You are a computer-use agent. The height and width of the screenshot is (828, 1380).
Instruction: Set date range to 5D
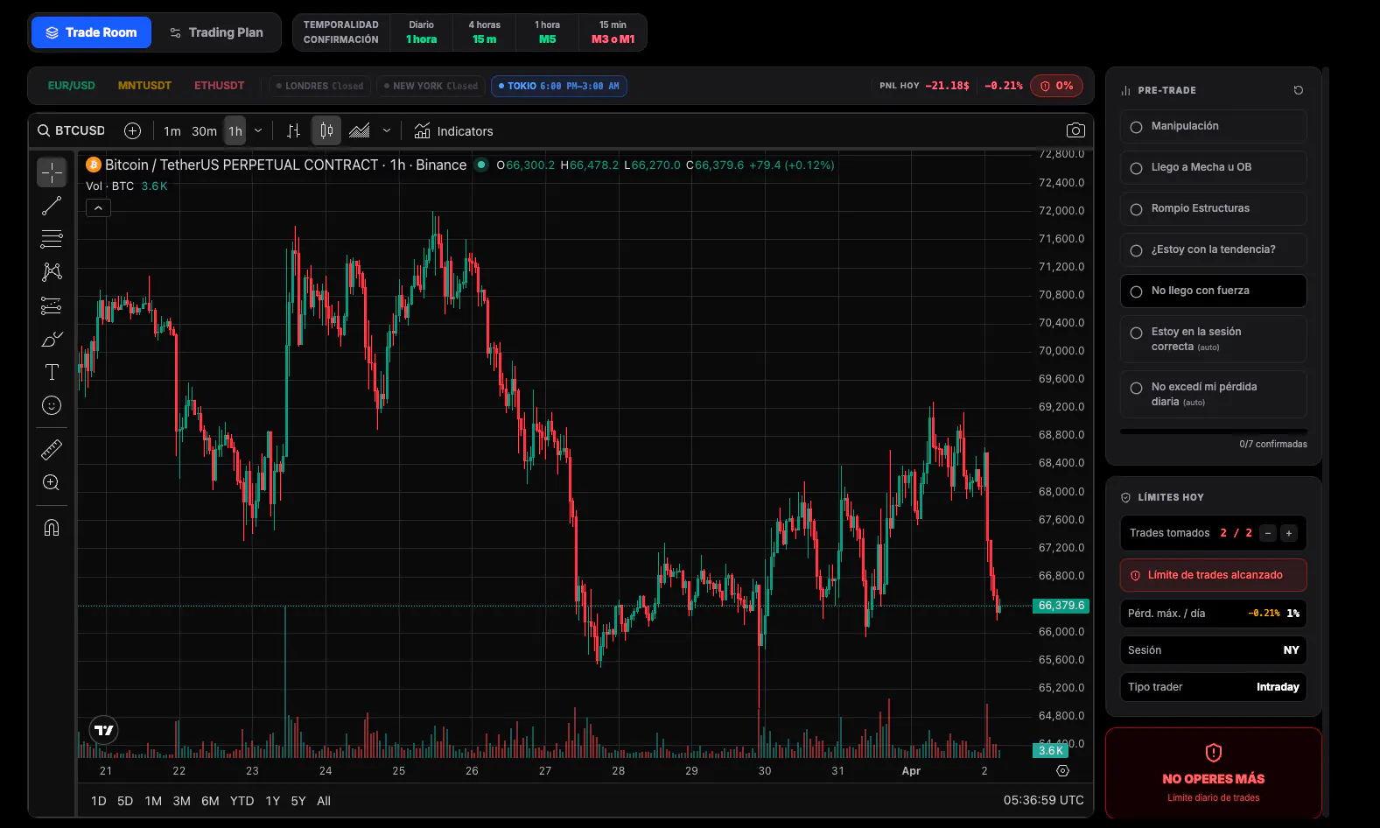125,801
